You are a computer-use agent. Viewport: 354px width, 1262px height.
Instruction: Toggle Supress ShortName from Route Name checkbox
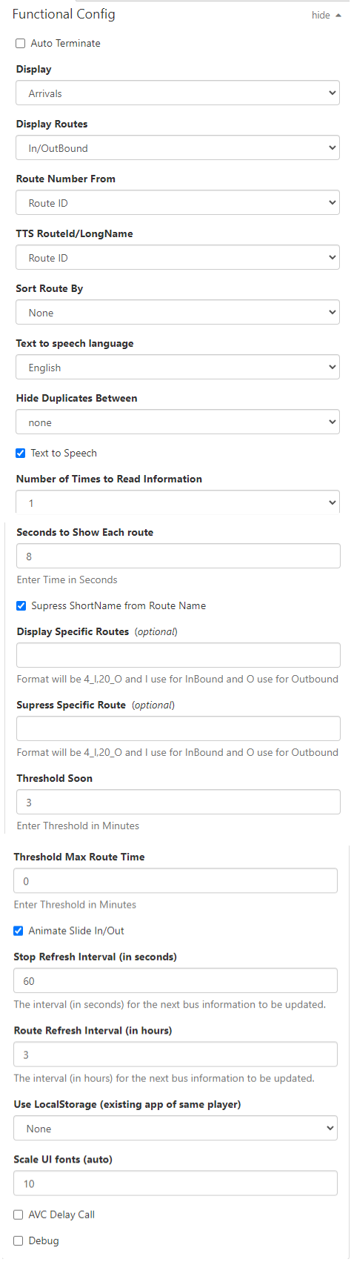point(21,606)
